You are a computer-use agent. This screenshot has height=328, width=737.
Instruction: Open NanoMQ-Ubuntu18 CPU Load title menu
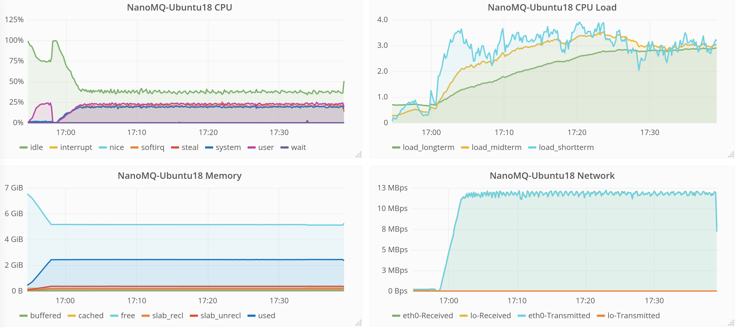(552, 7)
